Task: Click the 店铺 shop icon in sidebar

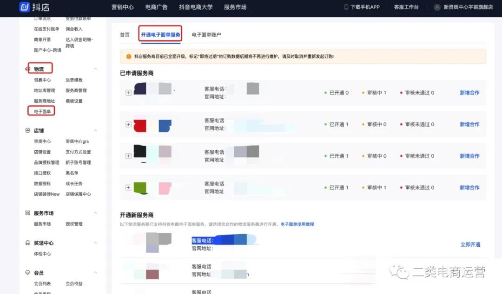Action: pyautogui.click(x=27, y=131)
